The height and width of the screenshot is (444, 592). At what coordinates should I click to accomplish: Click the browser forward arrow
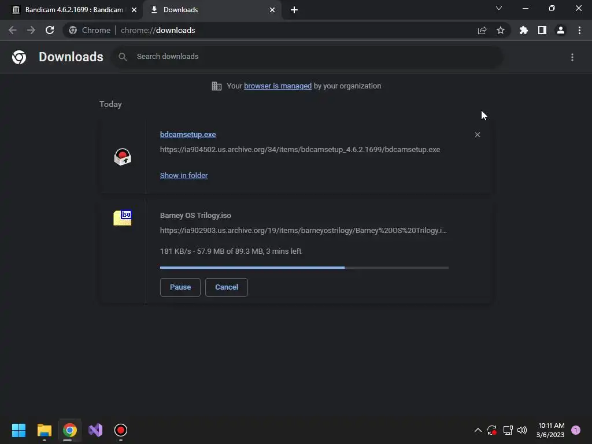click(31, 30)
